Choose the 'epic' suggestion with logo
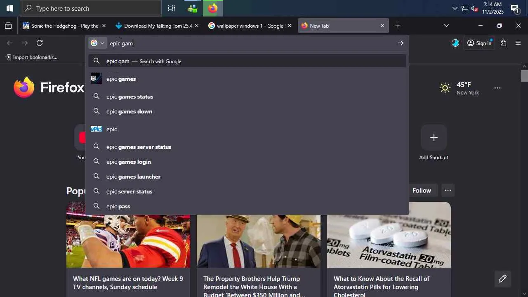Viewport: 528px width, 297px height. tap(247, 129)
